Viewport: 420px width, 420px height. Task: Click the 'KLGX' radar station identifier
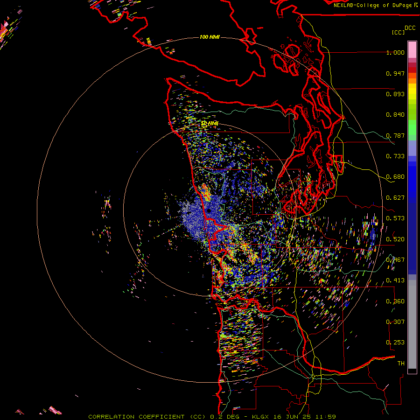coord(261,417)
